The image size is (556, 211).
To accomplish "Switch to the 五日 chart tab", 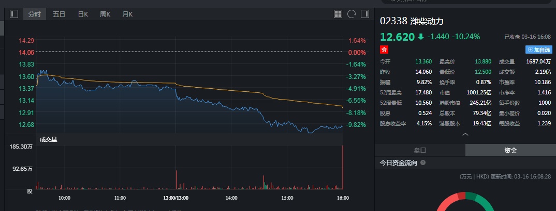I will click(59, 14).
